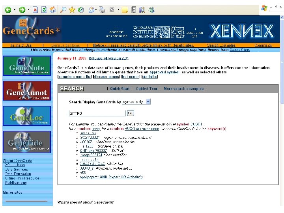Click the vertical page scrollbar thumb
This screenshot has height=213, width=284.
click(x=282, y=62)
